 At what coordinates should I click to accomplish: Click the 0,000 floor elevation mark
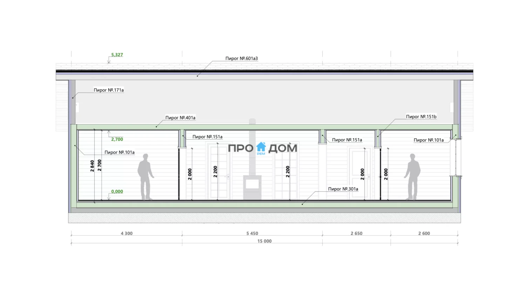click(117, 191)
